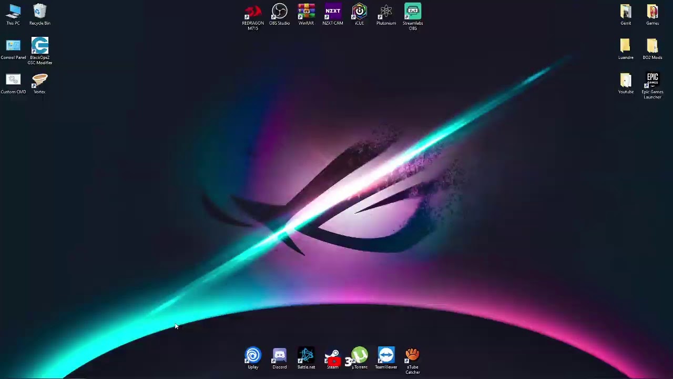Click the NZXT CAM icon

point(333,15)
